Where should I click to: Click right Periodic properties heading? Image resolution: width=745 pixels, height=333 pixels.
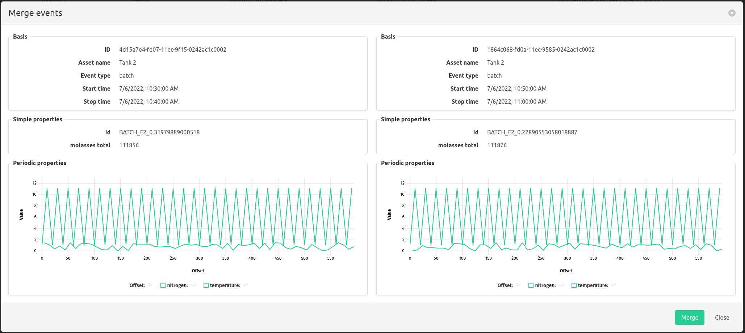point(407,163)
